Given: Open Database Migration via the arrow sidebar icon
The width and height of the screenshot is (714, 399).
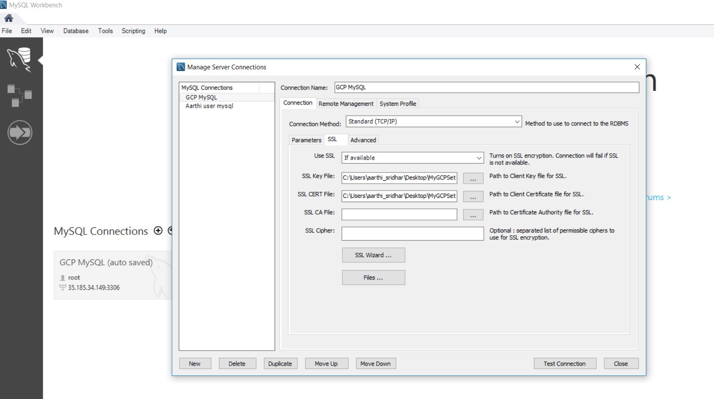Looking at the screenshot, I should point(20,132).
